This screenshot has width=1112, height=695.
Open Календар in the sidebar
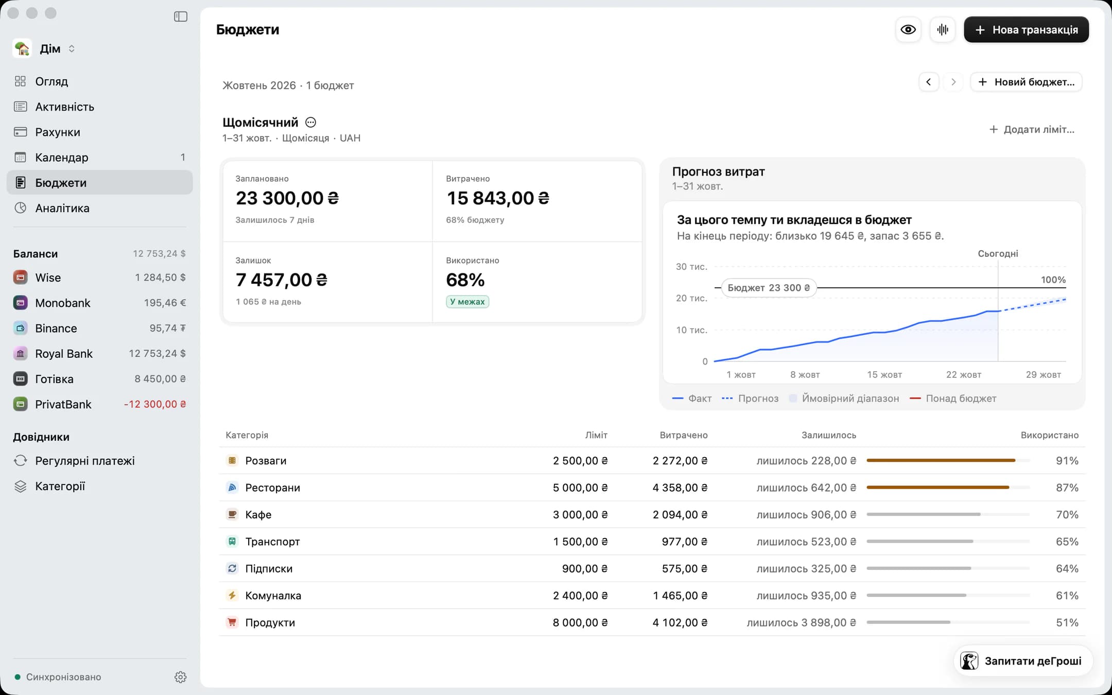click(100, 157)
